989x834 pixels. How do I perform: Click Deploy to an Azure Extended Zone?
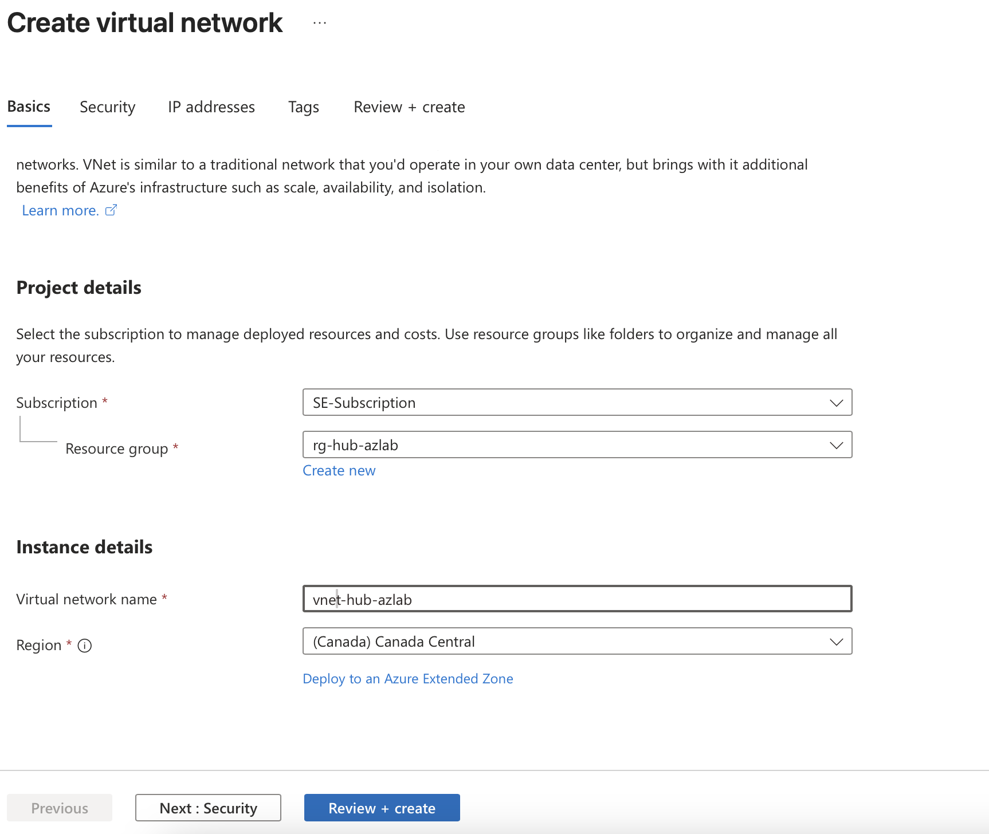[x=408, y=679]
